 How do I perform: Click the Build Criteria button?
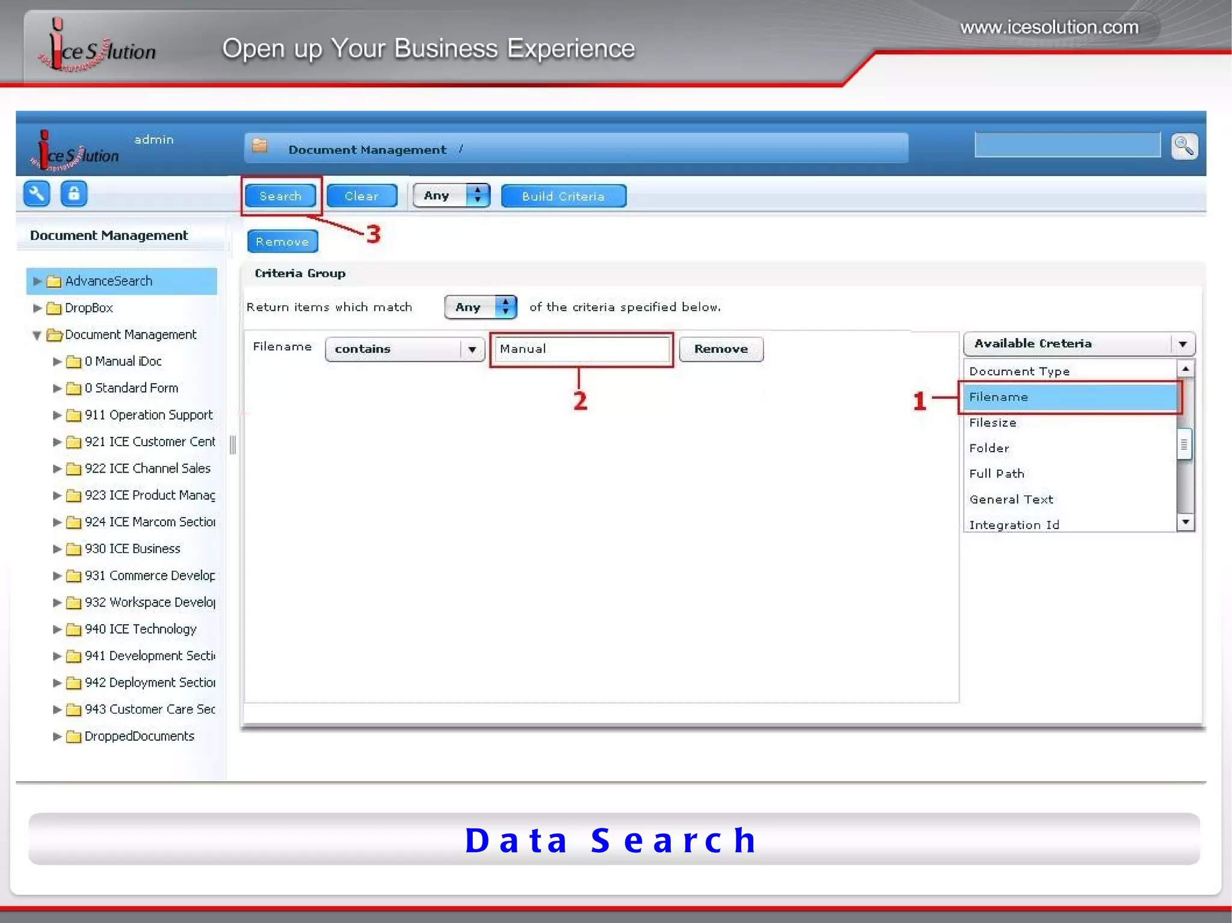click(563, 197)
